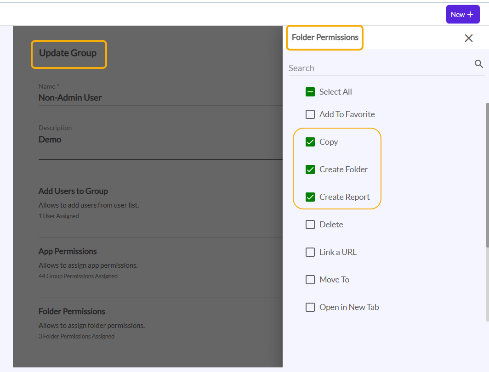The height and width of the screenshot is (372, 489).
Task: Click the New plus button
Action: coord(462,15)
